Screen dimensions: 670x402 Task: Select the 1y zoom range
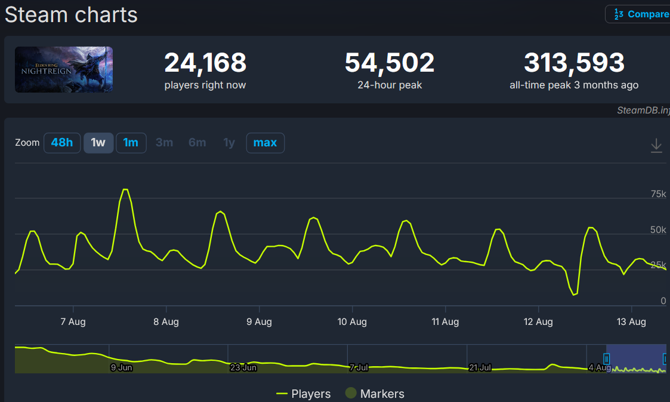coord(229,142)
